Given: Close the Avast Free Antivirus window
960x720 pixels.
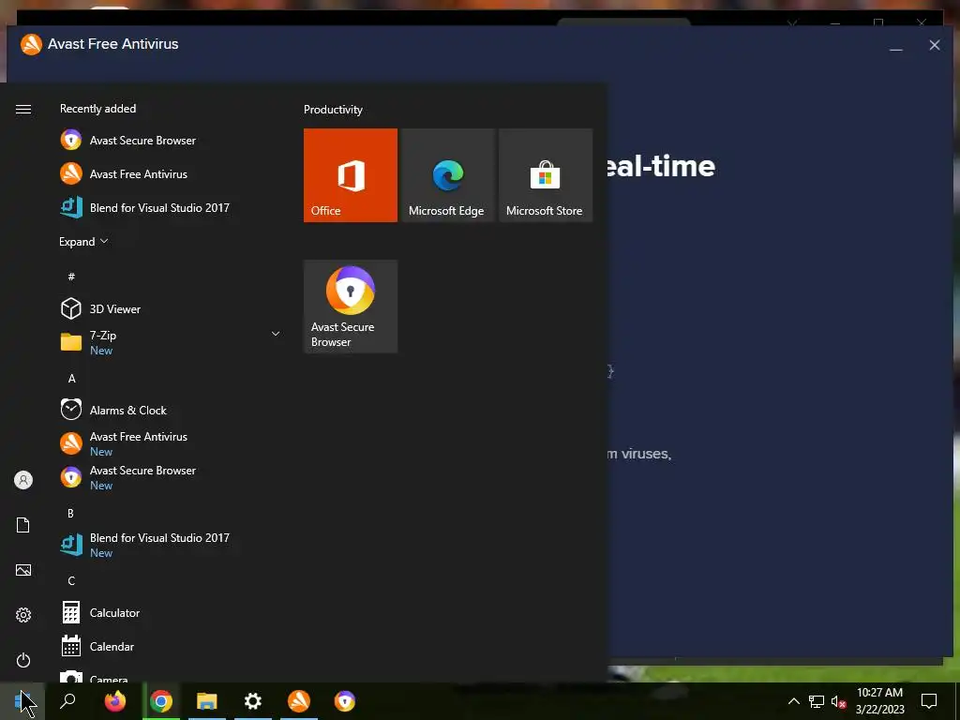Looking at the screenshot, I should [935, 45].
